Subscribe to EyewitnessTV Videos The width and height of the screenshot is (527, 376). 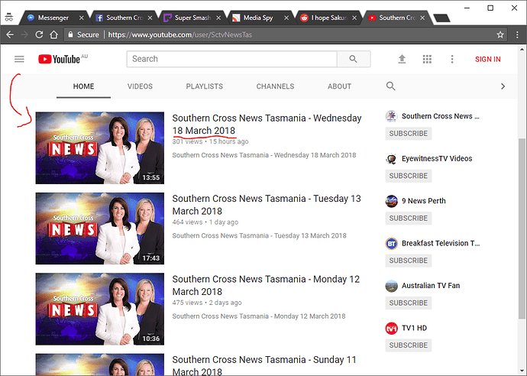coord(409,176)
